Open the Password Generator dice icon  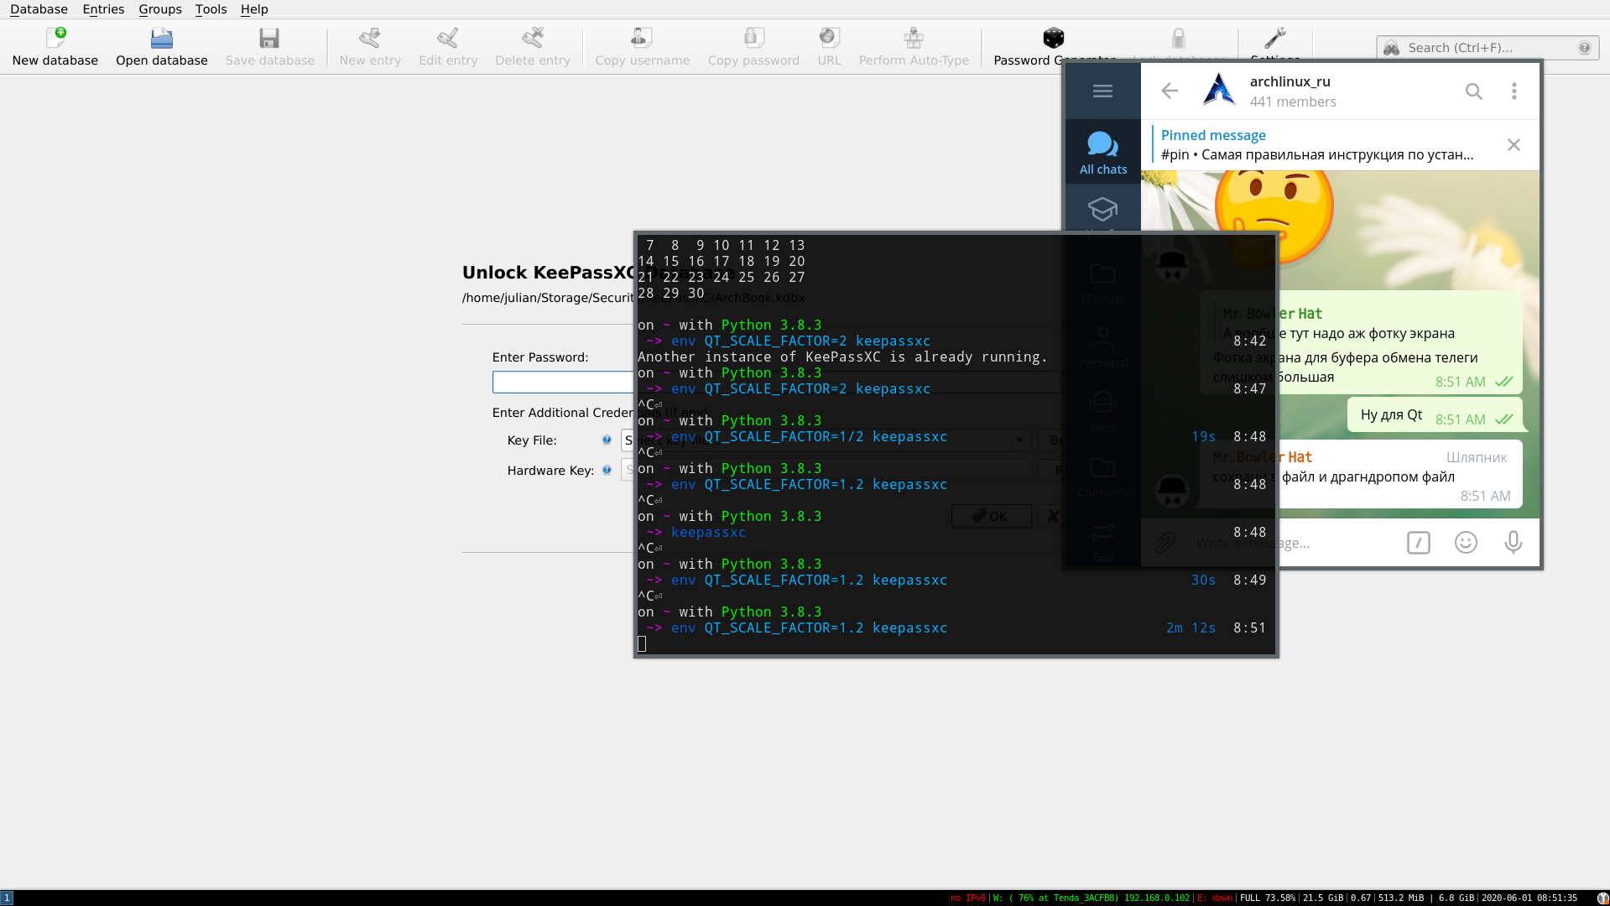tap(1054, 38)
